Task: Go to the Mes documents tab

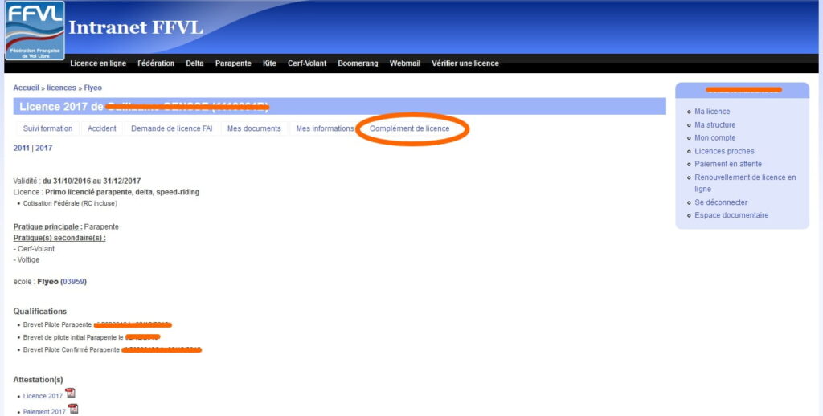Action: tap(254, 128)
